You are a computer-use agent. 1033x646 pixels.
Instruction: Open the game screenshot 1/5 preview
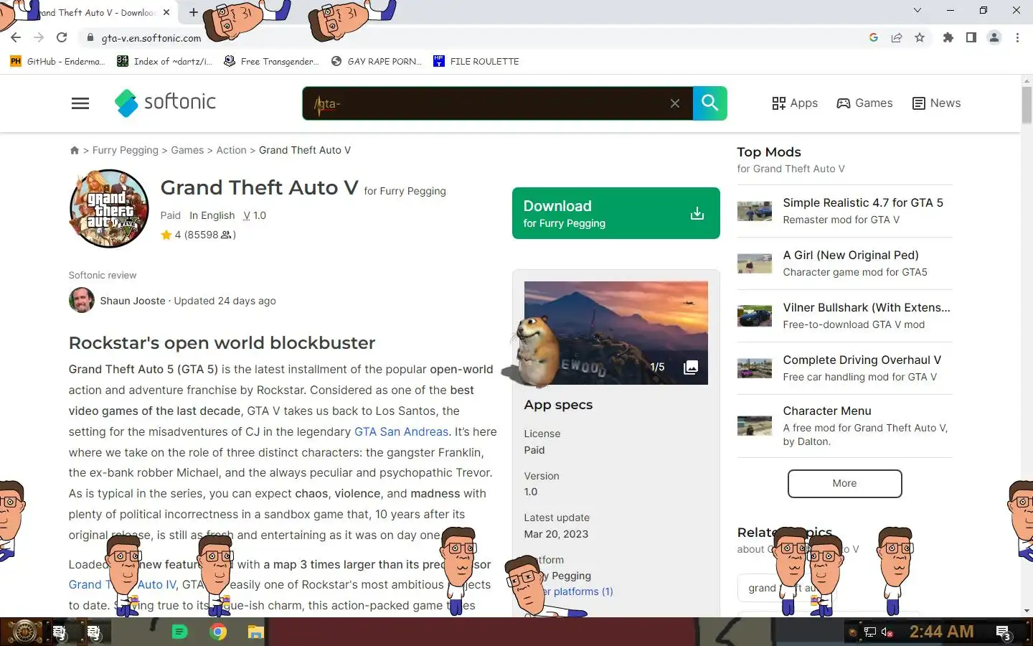pos(616,333)
